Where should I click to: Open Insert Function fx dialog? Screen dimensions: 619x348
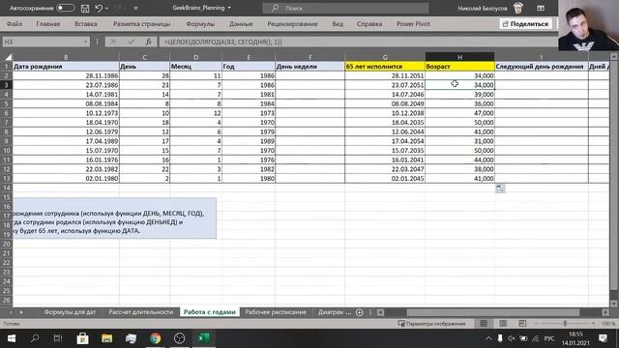148,42
